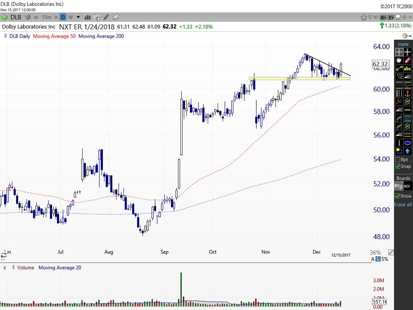Viewport: 413px width, 310px height.
Task: Select the blue ellipse drawing tool
Action: coord(408,143)
